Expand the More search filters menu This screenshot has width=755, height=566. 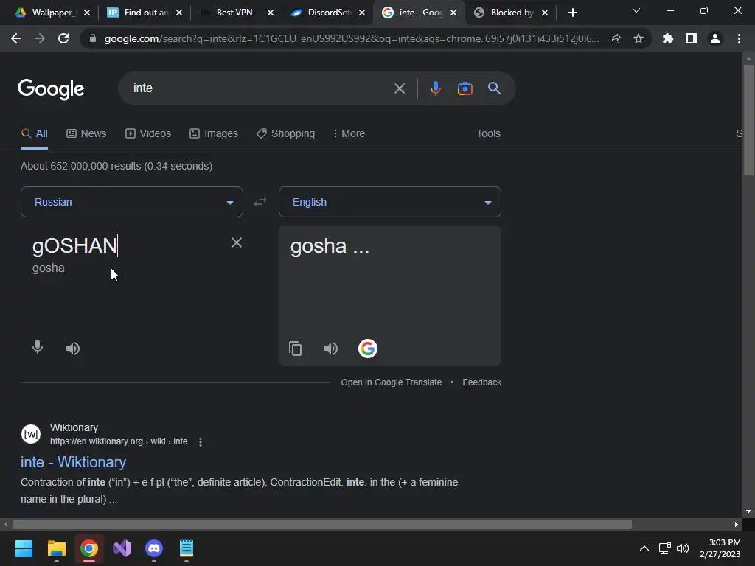click(349, 133)
